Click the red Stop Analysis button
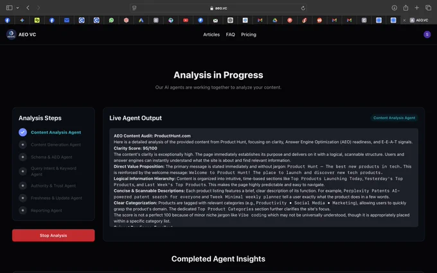Screen dimensions: 437x273 53,235
